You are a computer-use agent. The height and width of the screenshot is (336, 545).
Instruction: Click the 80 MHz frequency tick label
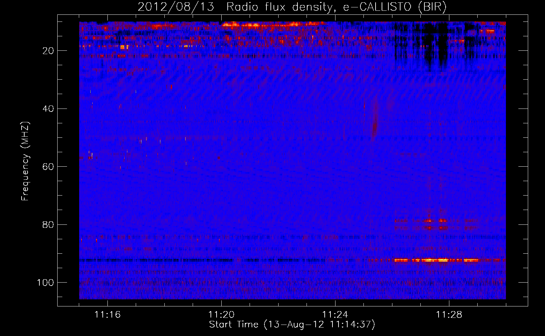pyautogui.click(x=48, y=224)
